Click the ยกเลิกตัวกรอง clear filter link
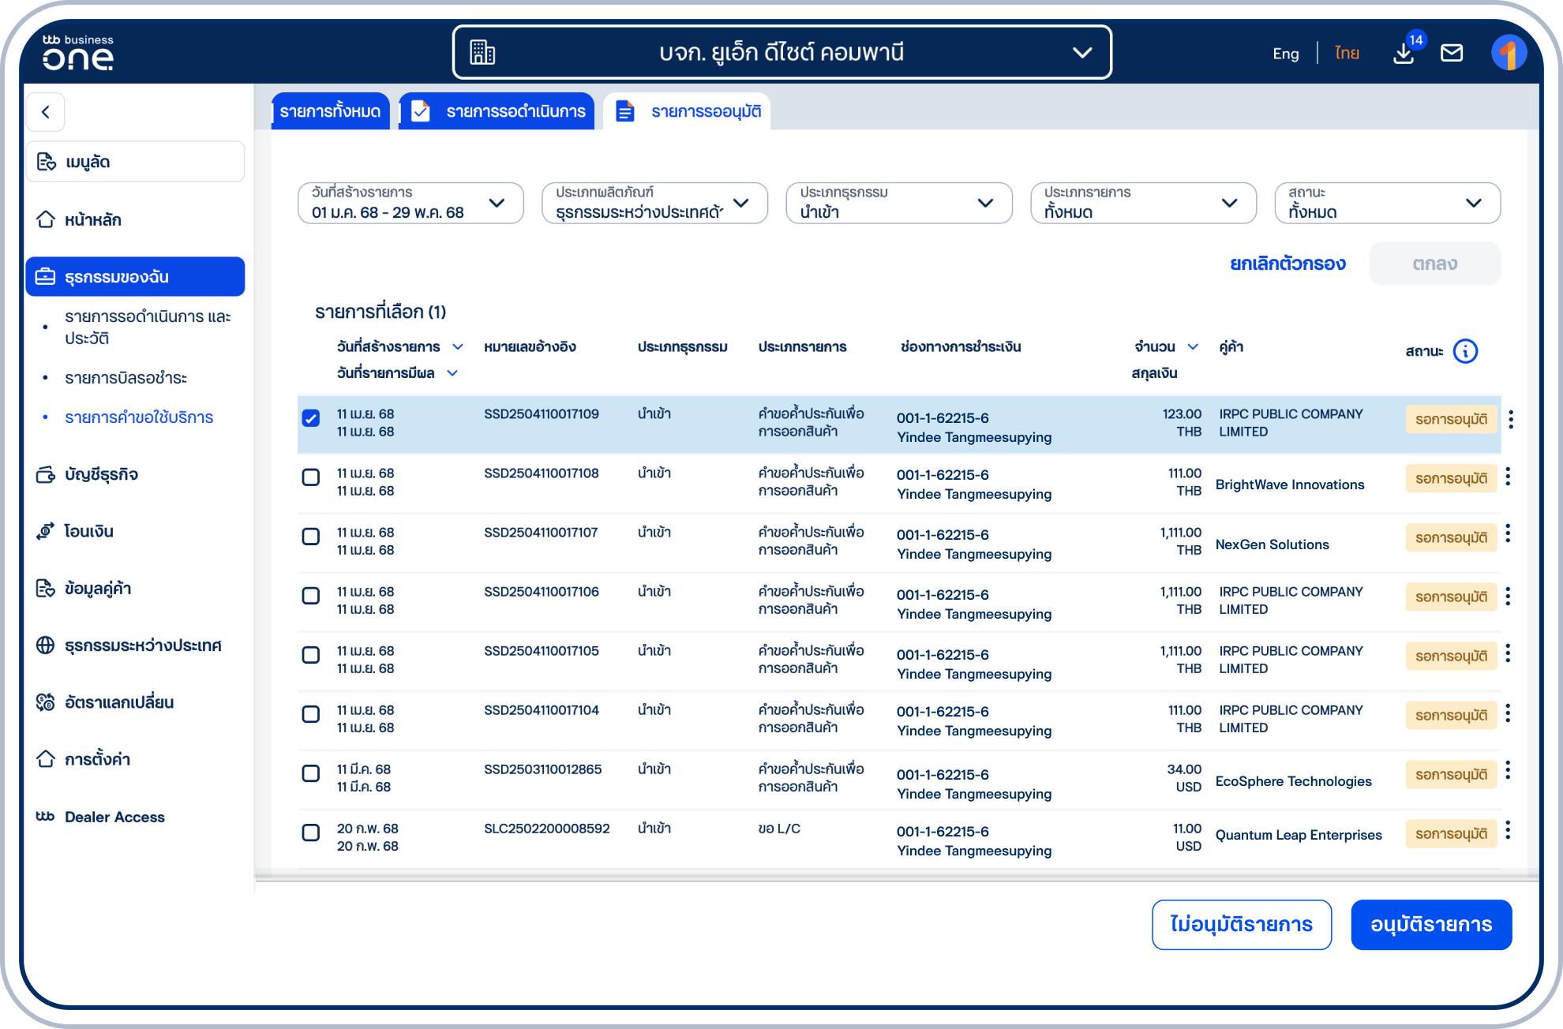 pyautogui.click(x=1288, y=264)
